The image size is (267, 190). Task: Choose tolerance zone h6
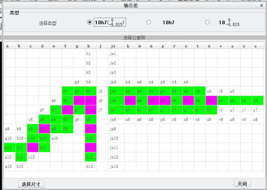coord(91,101)
